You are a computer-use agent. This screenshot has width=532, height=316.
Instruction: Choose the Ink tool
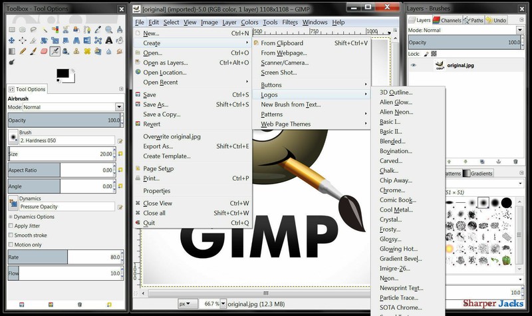tap(65, 51)
